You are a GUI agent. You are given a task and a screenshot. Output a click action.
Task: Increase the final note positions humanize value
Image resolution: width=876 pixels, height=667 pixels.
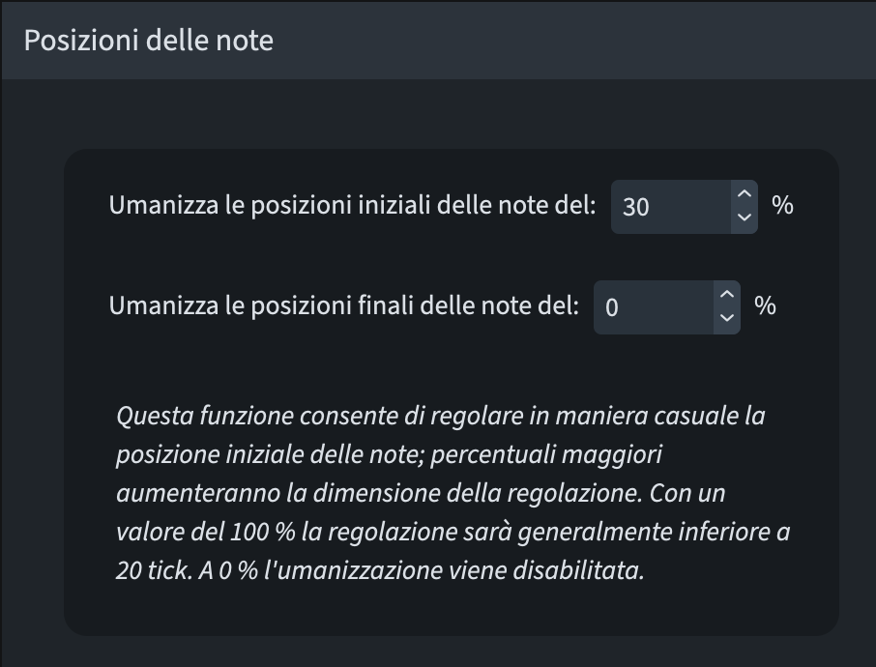[x=727, y=295]
